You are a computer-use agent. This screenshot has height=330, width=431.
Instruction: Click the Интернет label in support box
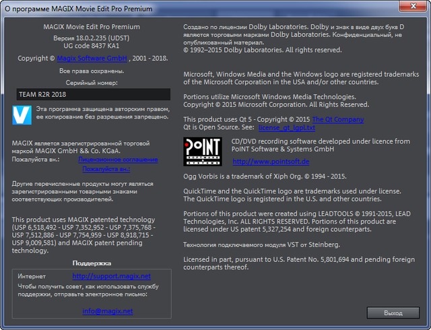[x=32, y=276]
